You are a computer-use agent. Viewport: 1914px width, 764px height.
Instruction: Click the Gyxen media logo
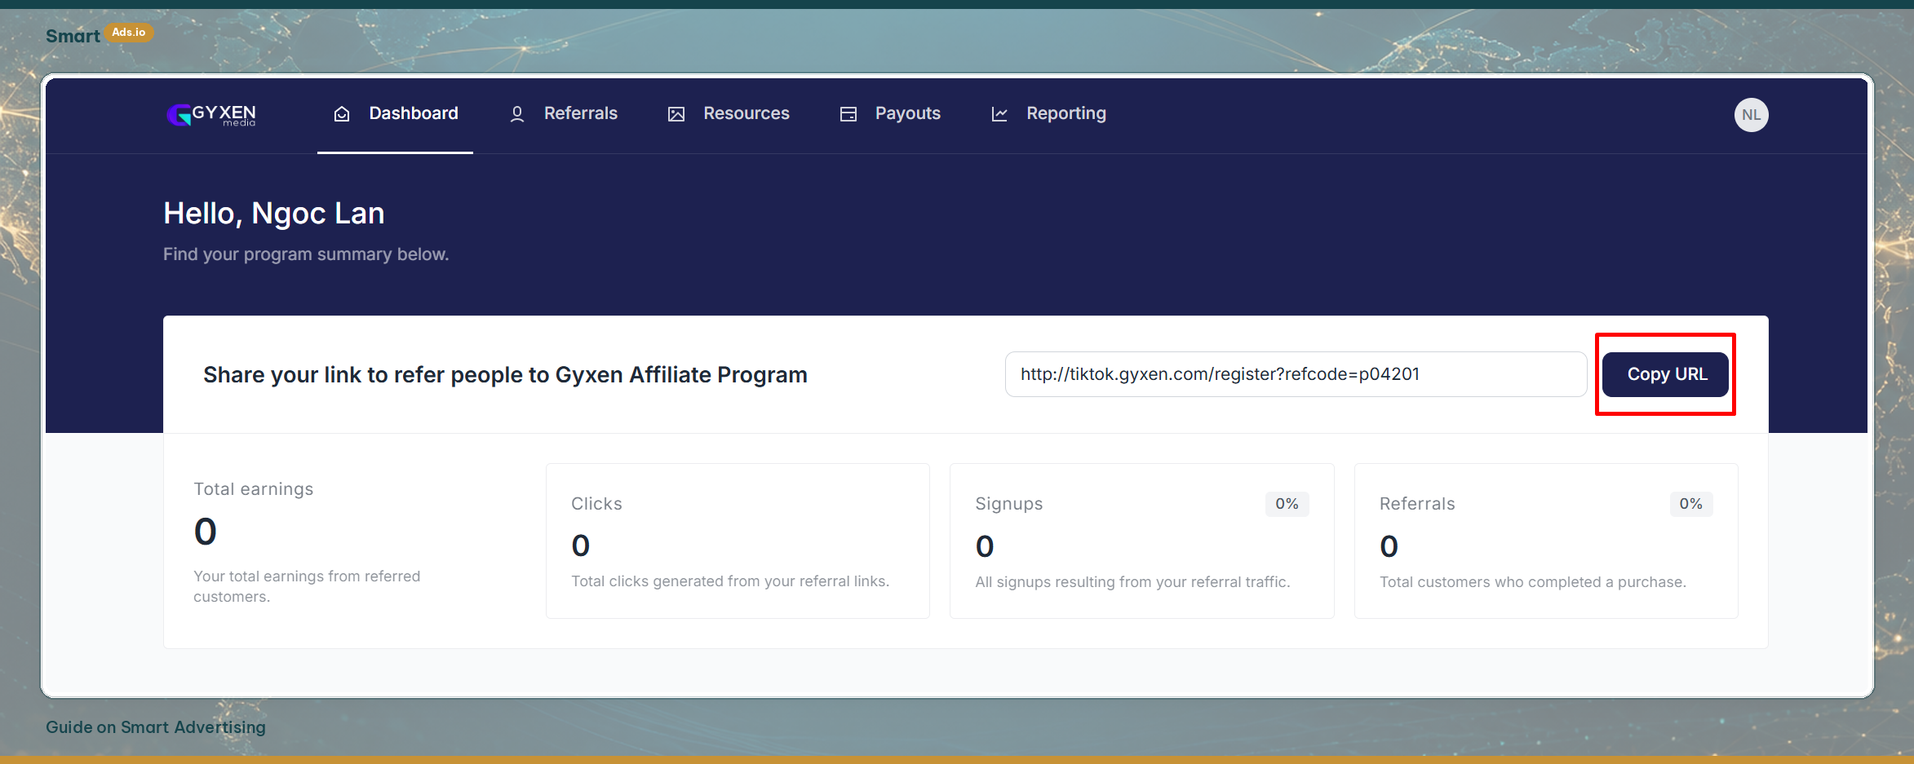(x=211, y=115)
